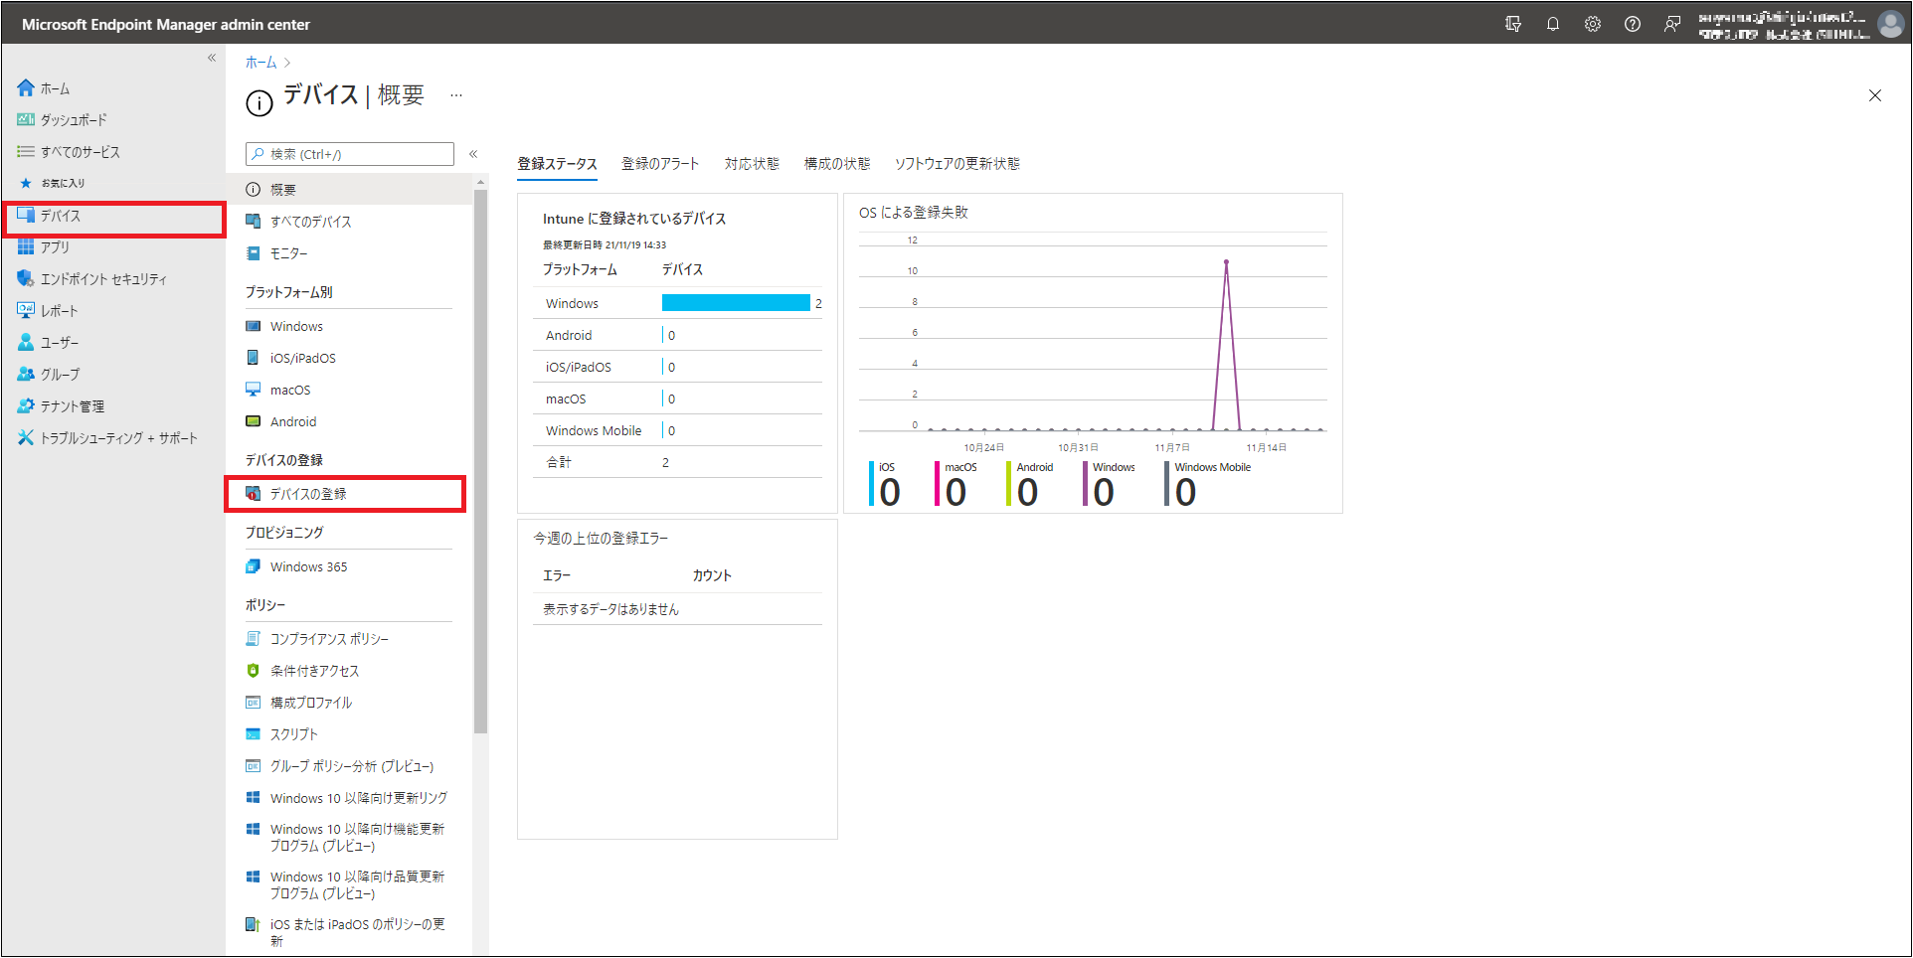Collapse the left navigation with double chevron

(212, 58)
